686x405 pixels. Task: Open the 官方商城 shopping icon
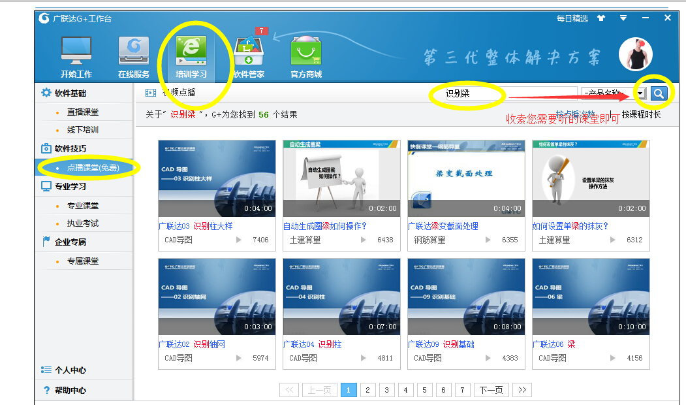pos(306,51)
